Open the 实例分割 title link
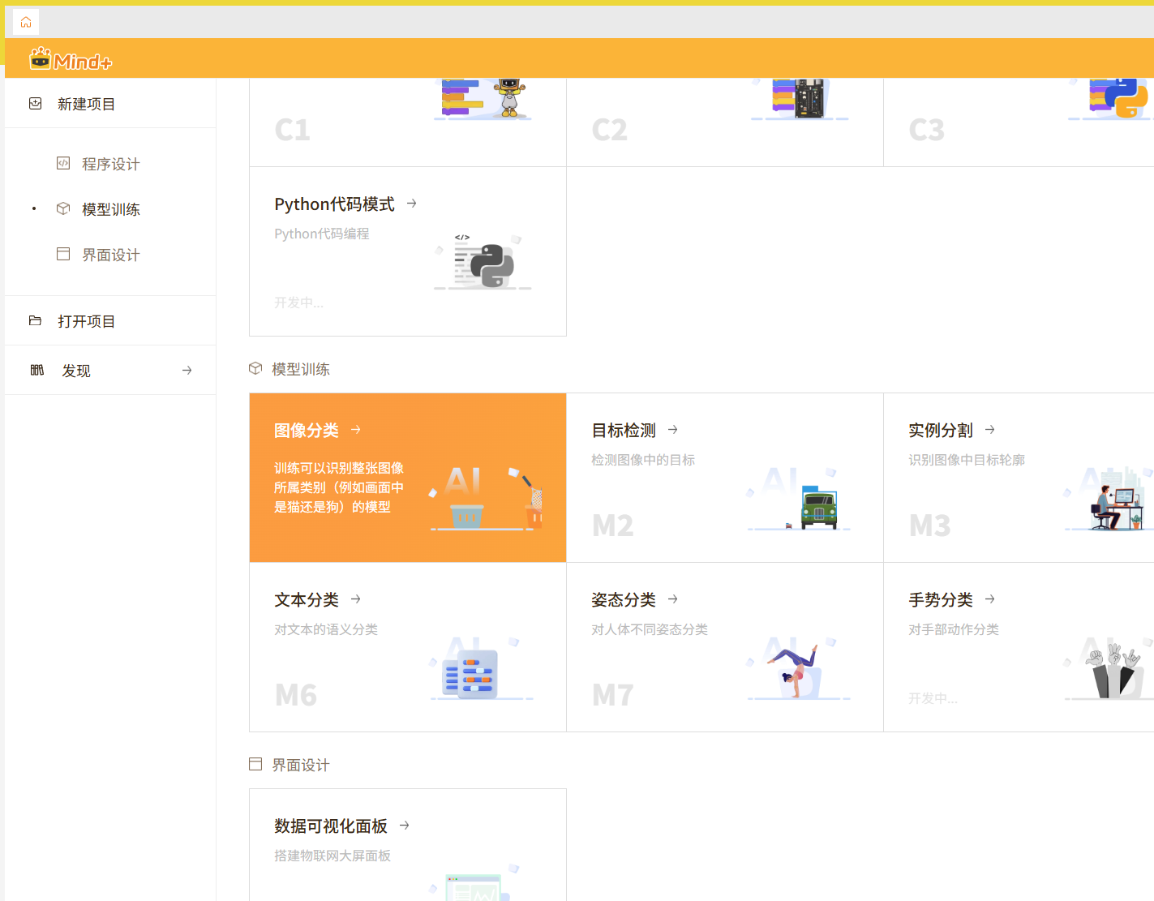This screenshot has width=1154, height=901. click(x=941, y=430)
